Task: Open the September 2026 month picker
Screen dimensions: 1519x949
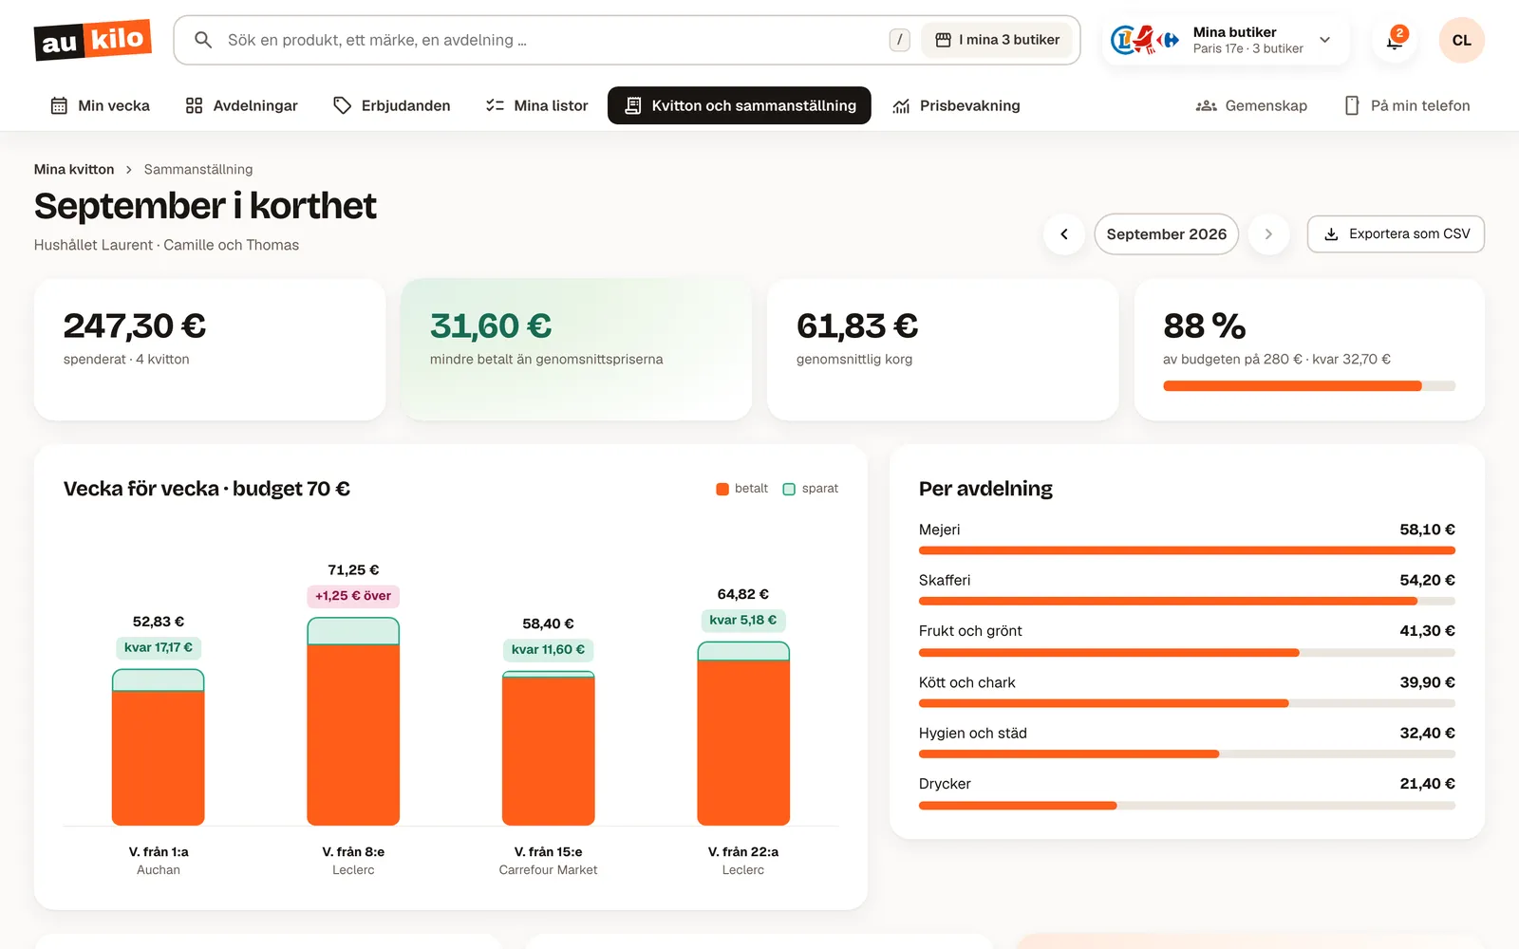Action: 1166,234
